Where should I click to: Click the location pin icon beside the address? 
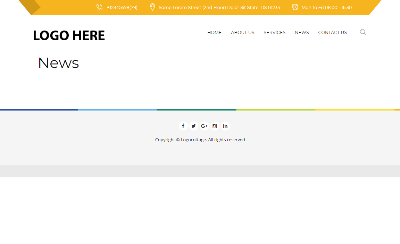[152, 7]
